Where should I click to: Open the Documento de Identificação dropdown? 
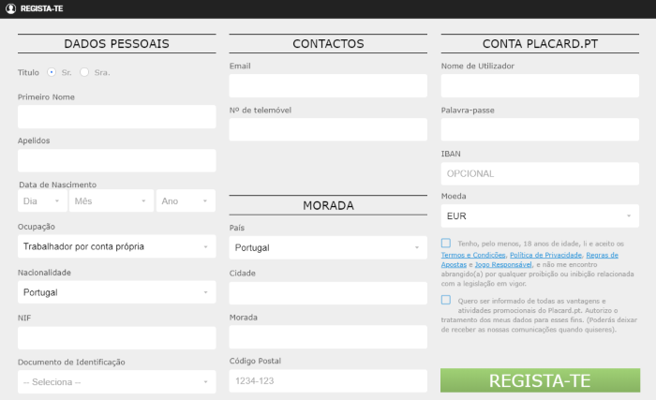click(x=117, y=381)
